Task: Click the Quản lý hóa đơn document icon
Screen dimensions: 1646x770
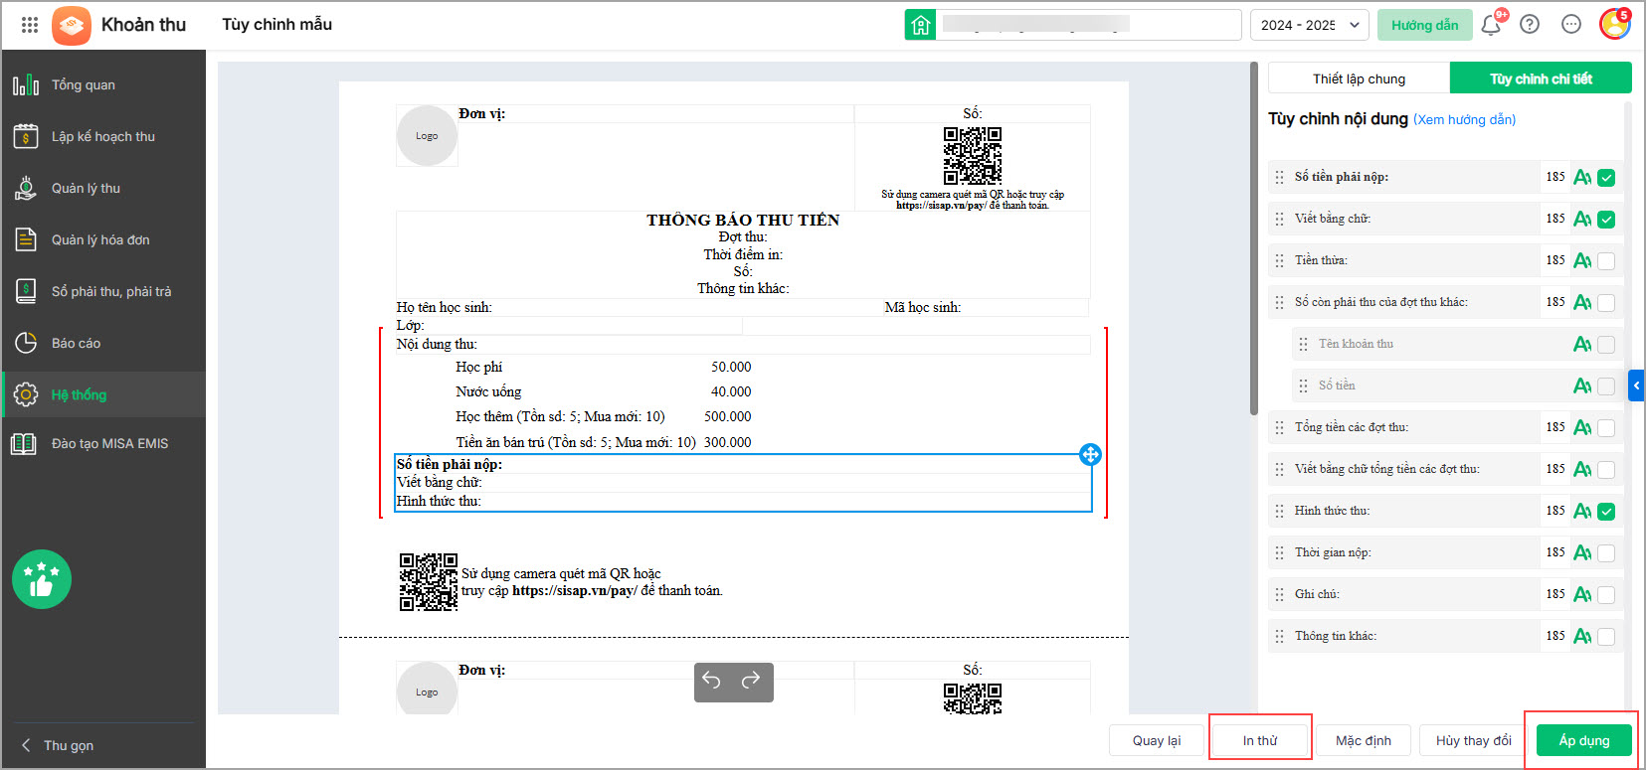Action: [26, 239]
